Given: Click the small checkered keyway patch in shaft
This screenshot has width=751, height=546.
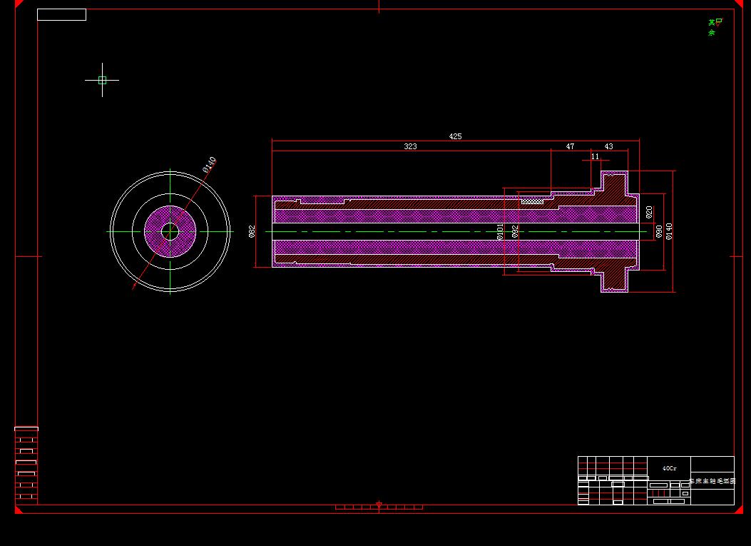Looking at the screenshot, I should coord(532,202).
